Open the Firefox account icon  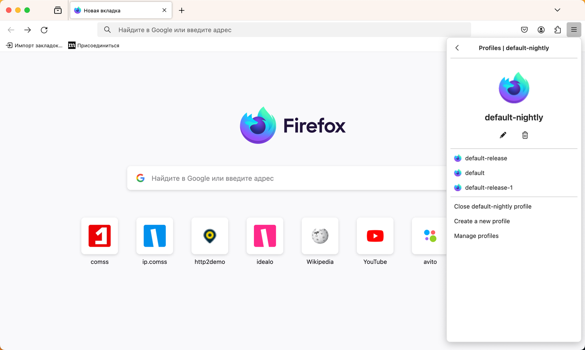541,30
